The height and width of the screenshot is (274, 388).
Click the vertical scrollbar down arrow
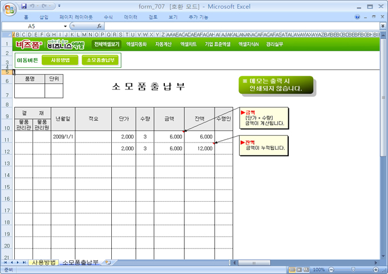click(383, 256)
